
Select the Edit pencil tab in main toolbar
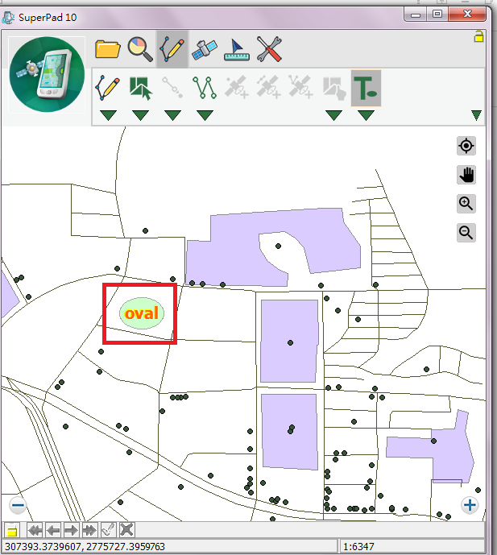coord(172,49)
